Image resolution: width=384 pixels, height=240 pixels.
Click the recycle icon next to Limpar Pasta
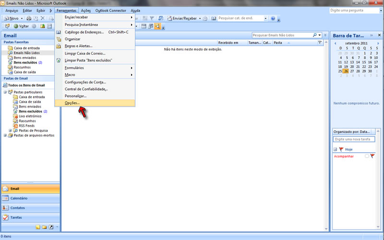tap(59, 60)
